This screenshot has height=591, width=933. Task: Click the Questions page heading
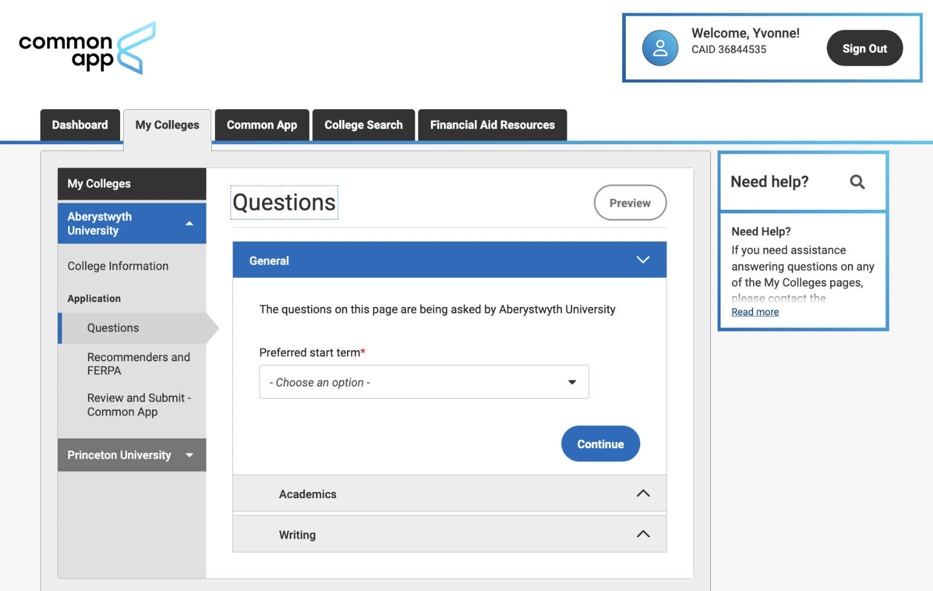coord(284,203)
